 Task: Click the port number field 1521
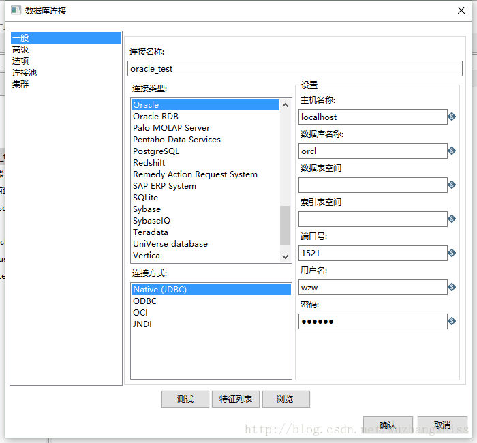pyautogui.click(x=373, y=253)
